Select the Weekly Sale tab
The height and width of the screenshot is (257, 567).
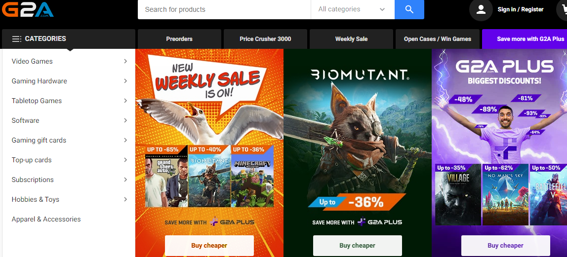pos(351,39)
